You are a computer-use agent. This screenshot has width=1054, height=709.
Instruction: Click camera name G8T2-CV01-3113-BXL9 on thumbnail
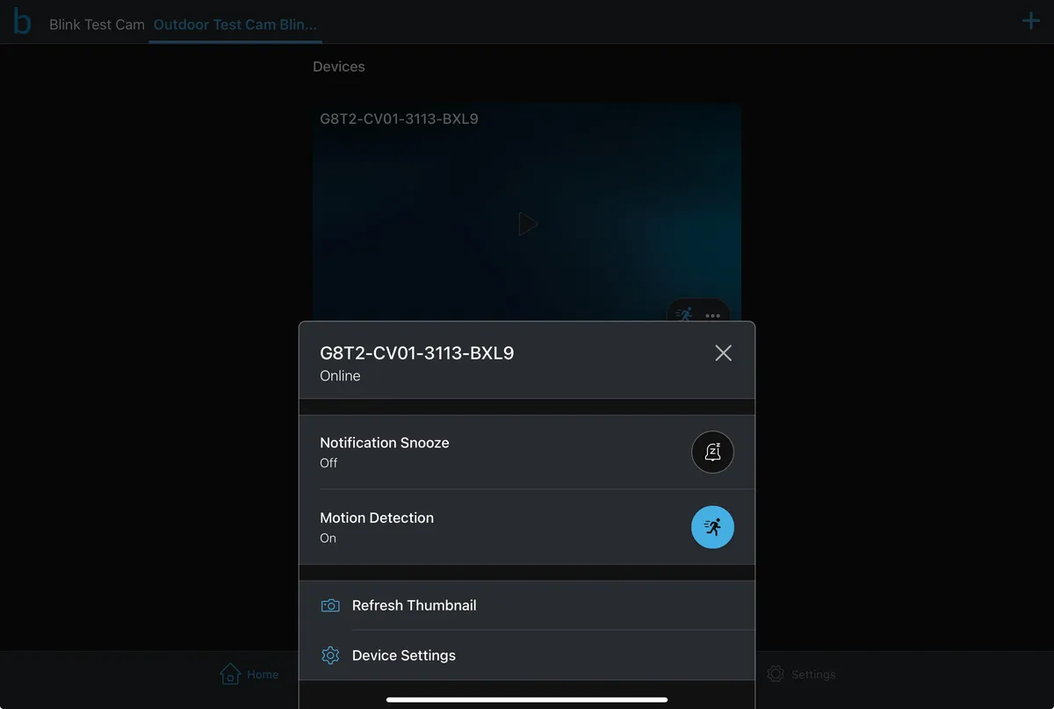[x=399, y=119]
